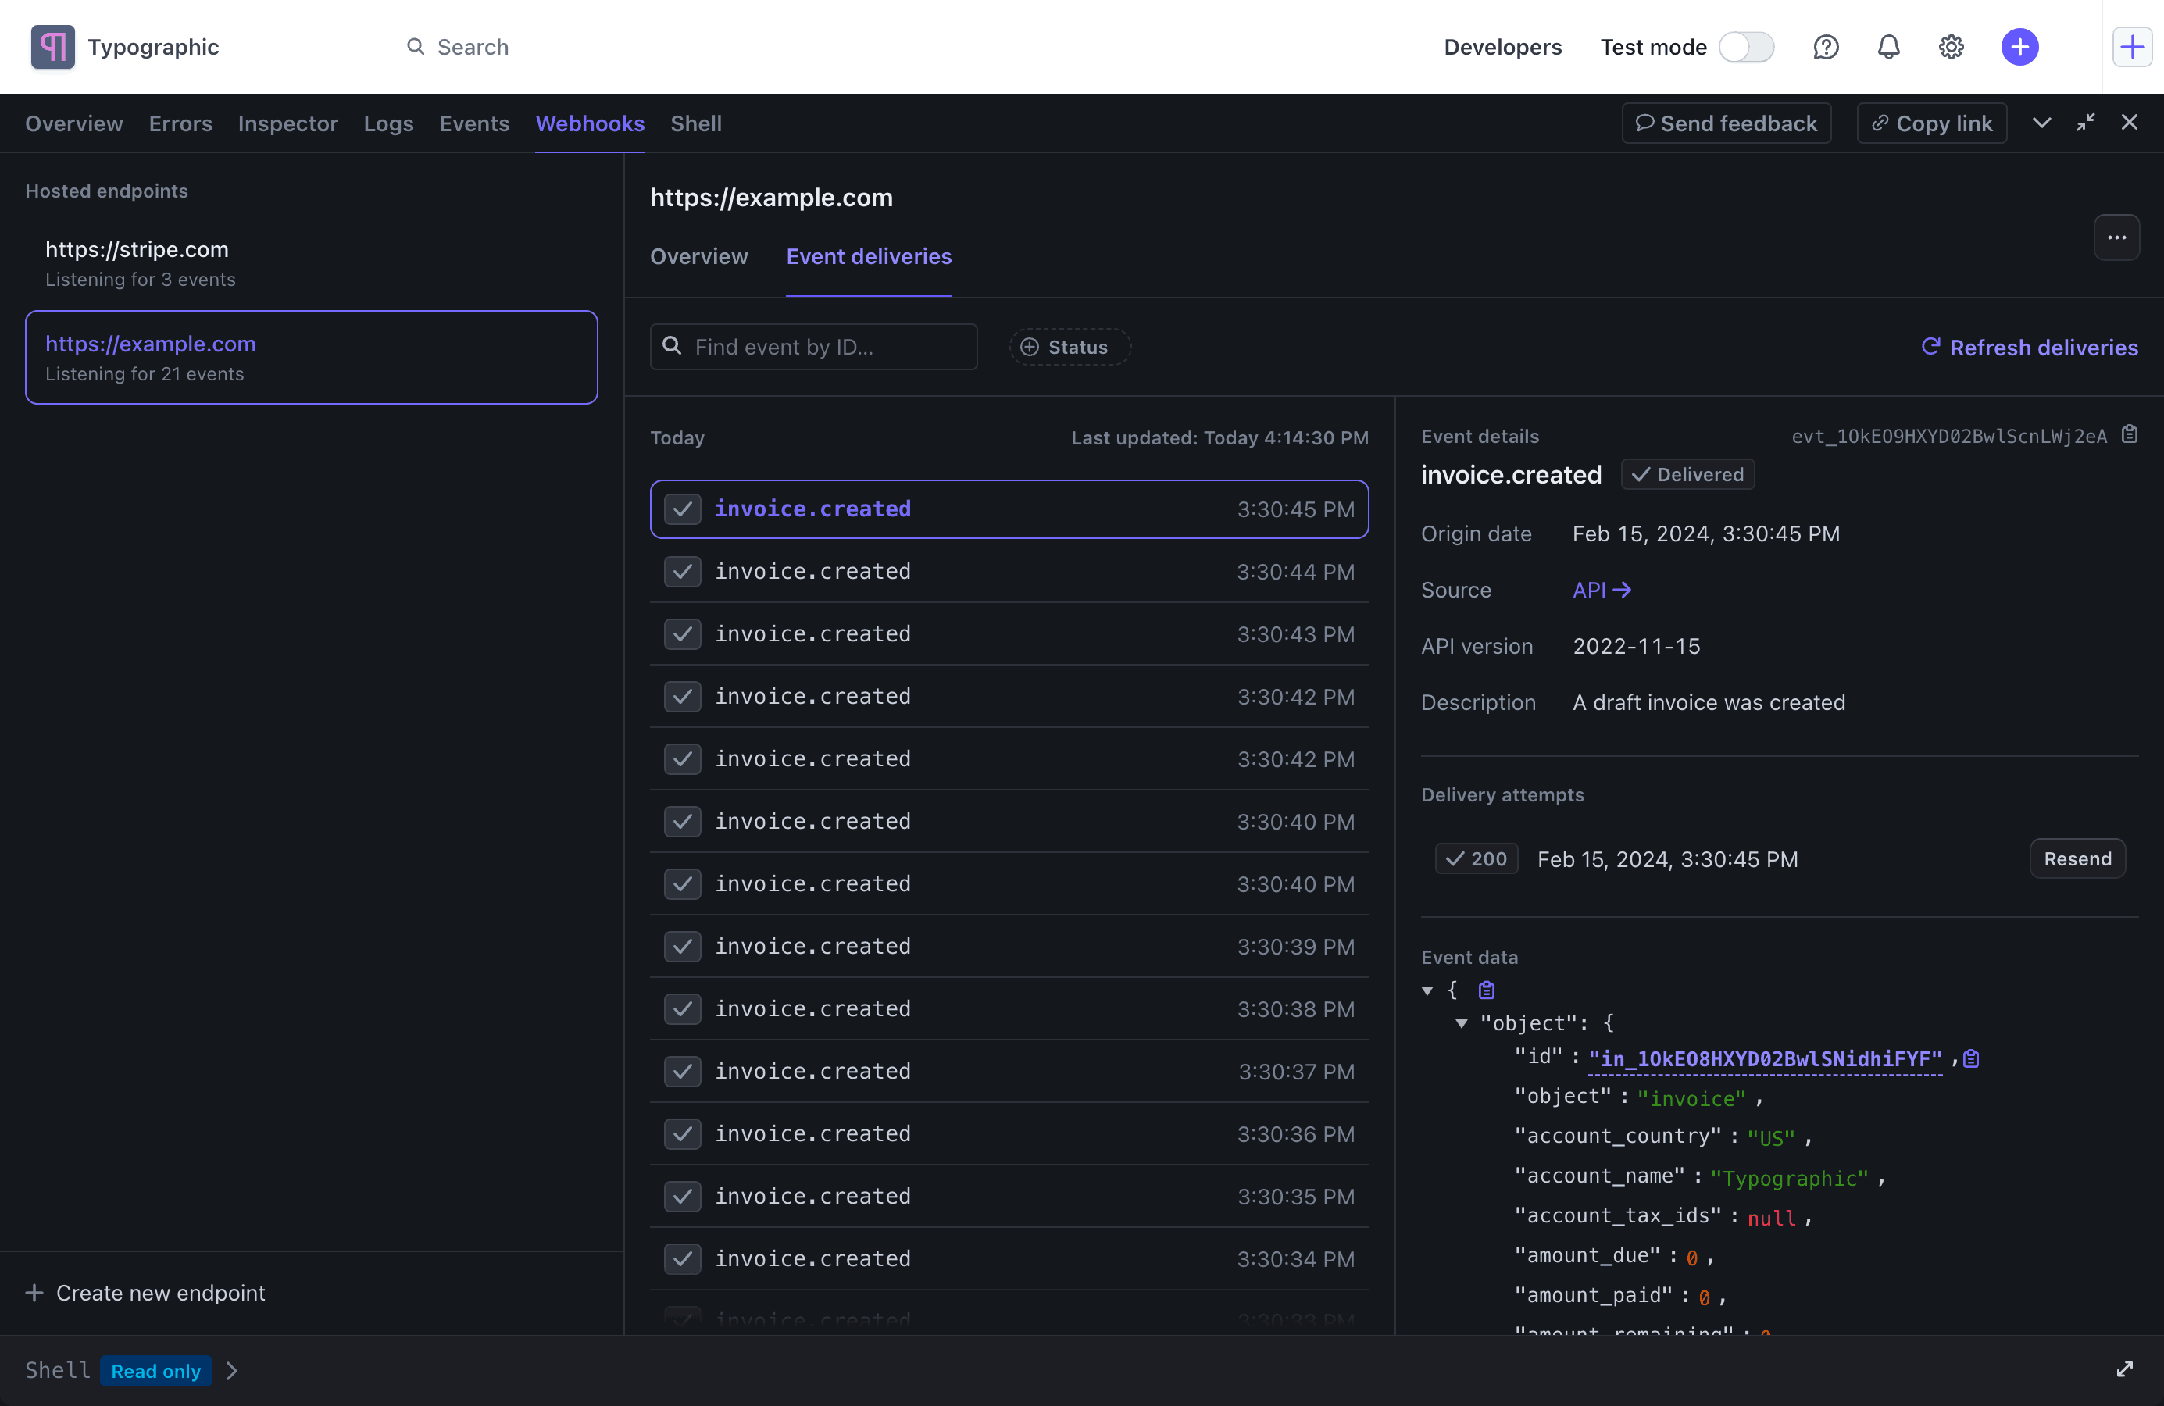
Task: Select the Webhooks tab
Action: coord(590,121)
